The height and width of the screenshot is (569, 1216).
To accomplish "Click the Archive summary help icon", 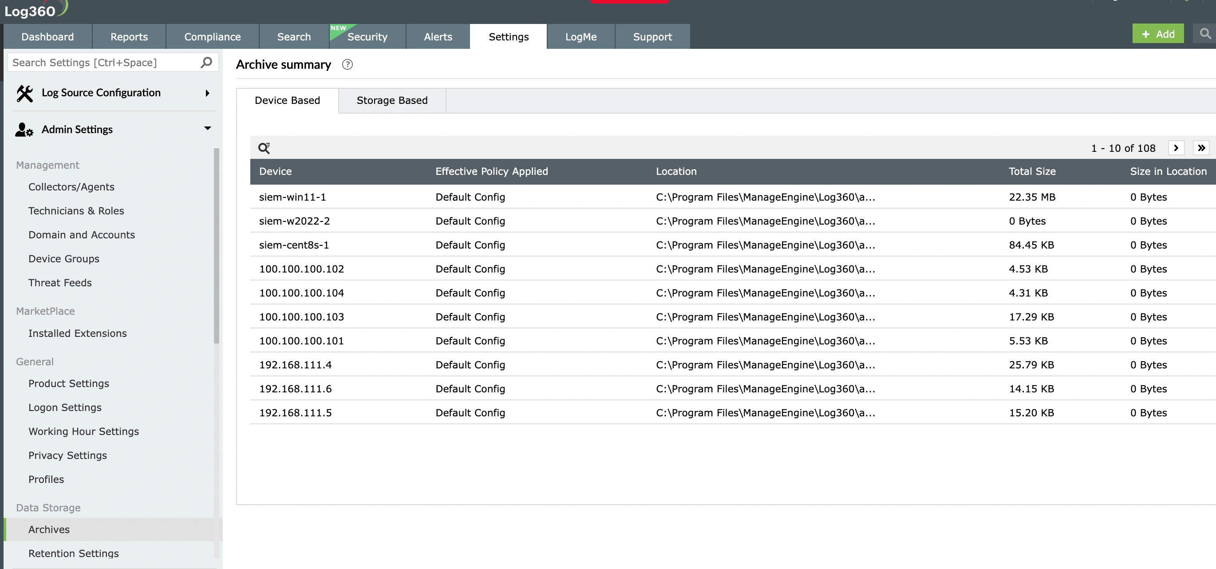I will tap(347, 65).
